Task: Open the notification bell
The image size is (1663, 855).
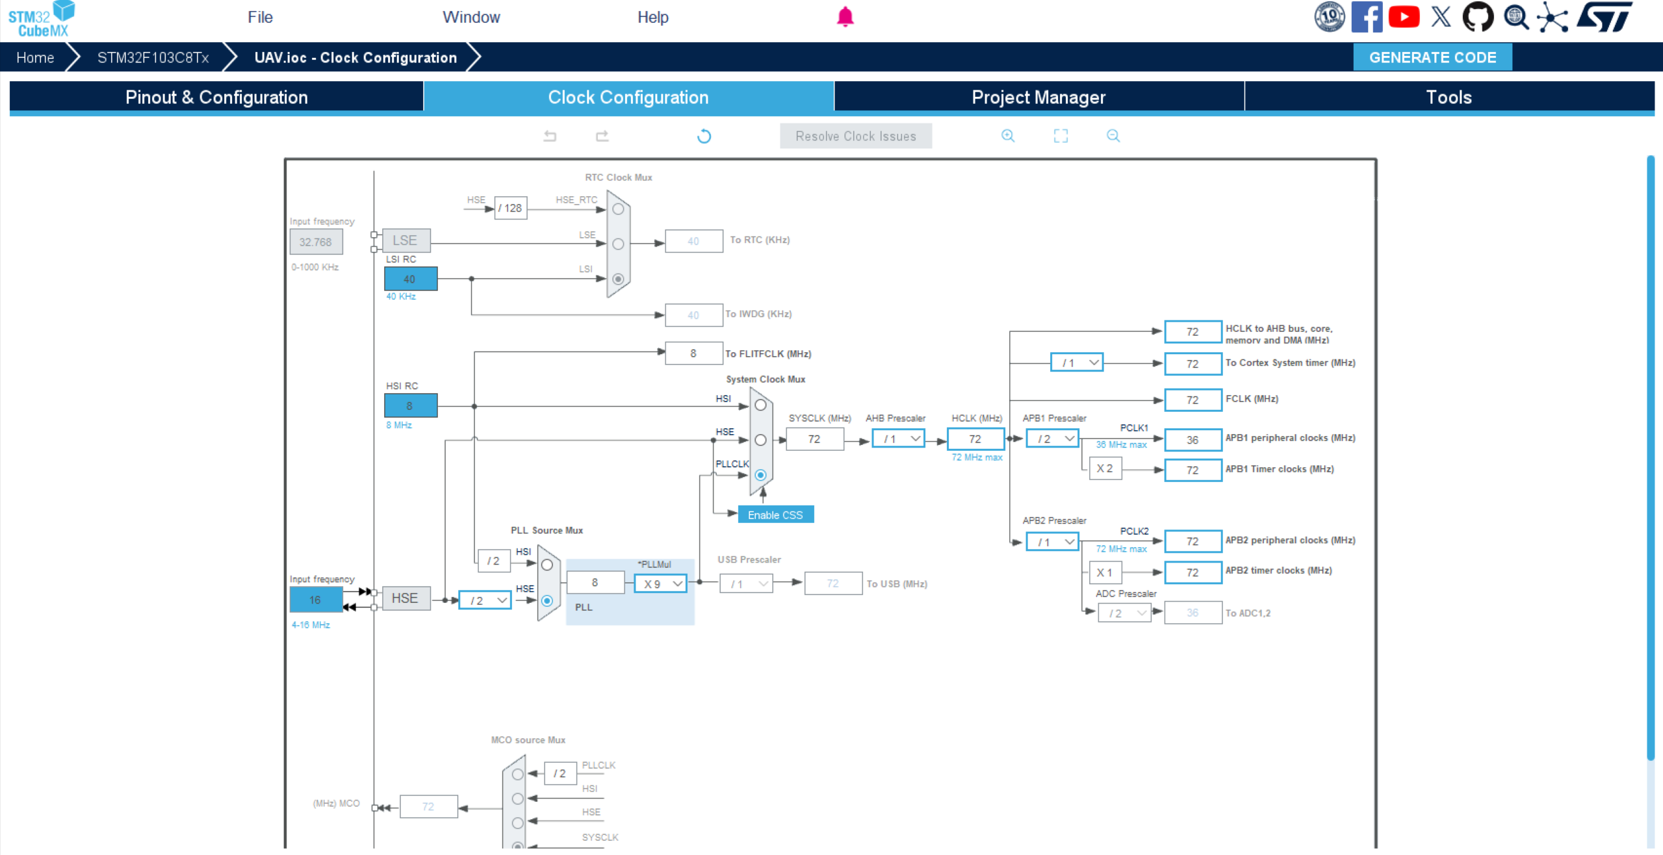Action: pos(845,17)
